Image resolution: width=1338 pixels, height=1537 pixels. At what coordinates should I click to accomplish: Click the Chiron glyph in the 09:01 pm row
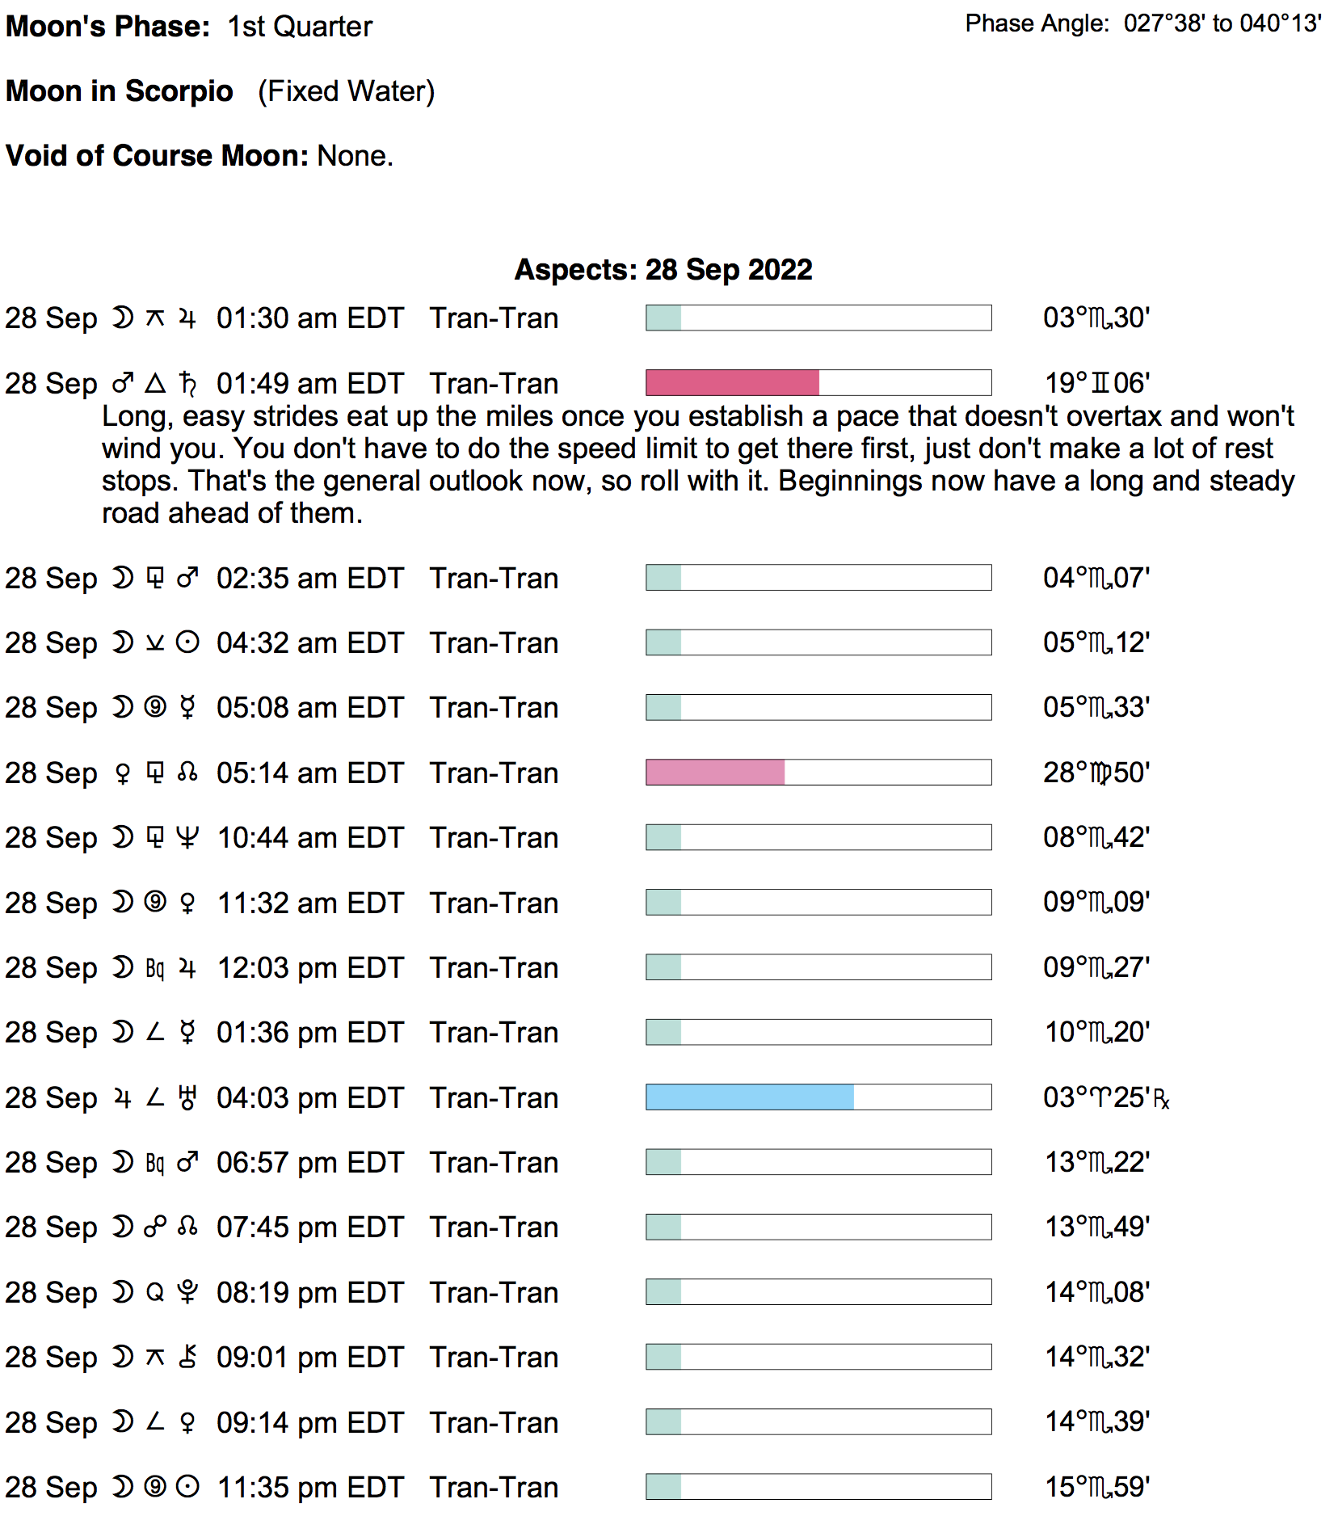click(187, 1357)
